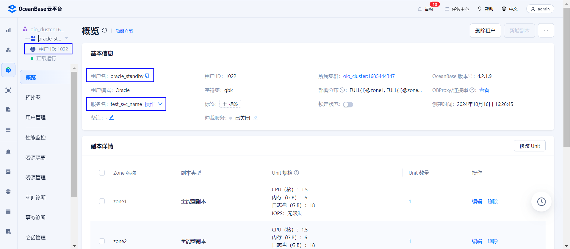Screen dimensions: 570x249
Task: Open the alarm bell icon in left rail
Action: pyautogui.click(x=8, y=152)
